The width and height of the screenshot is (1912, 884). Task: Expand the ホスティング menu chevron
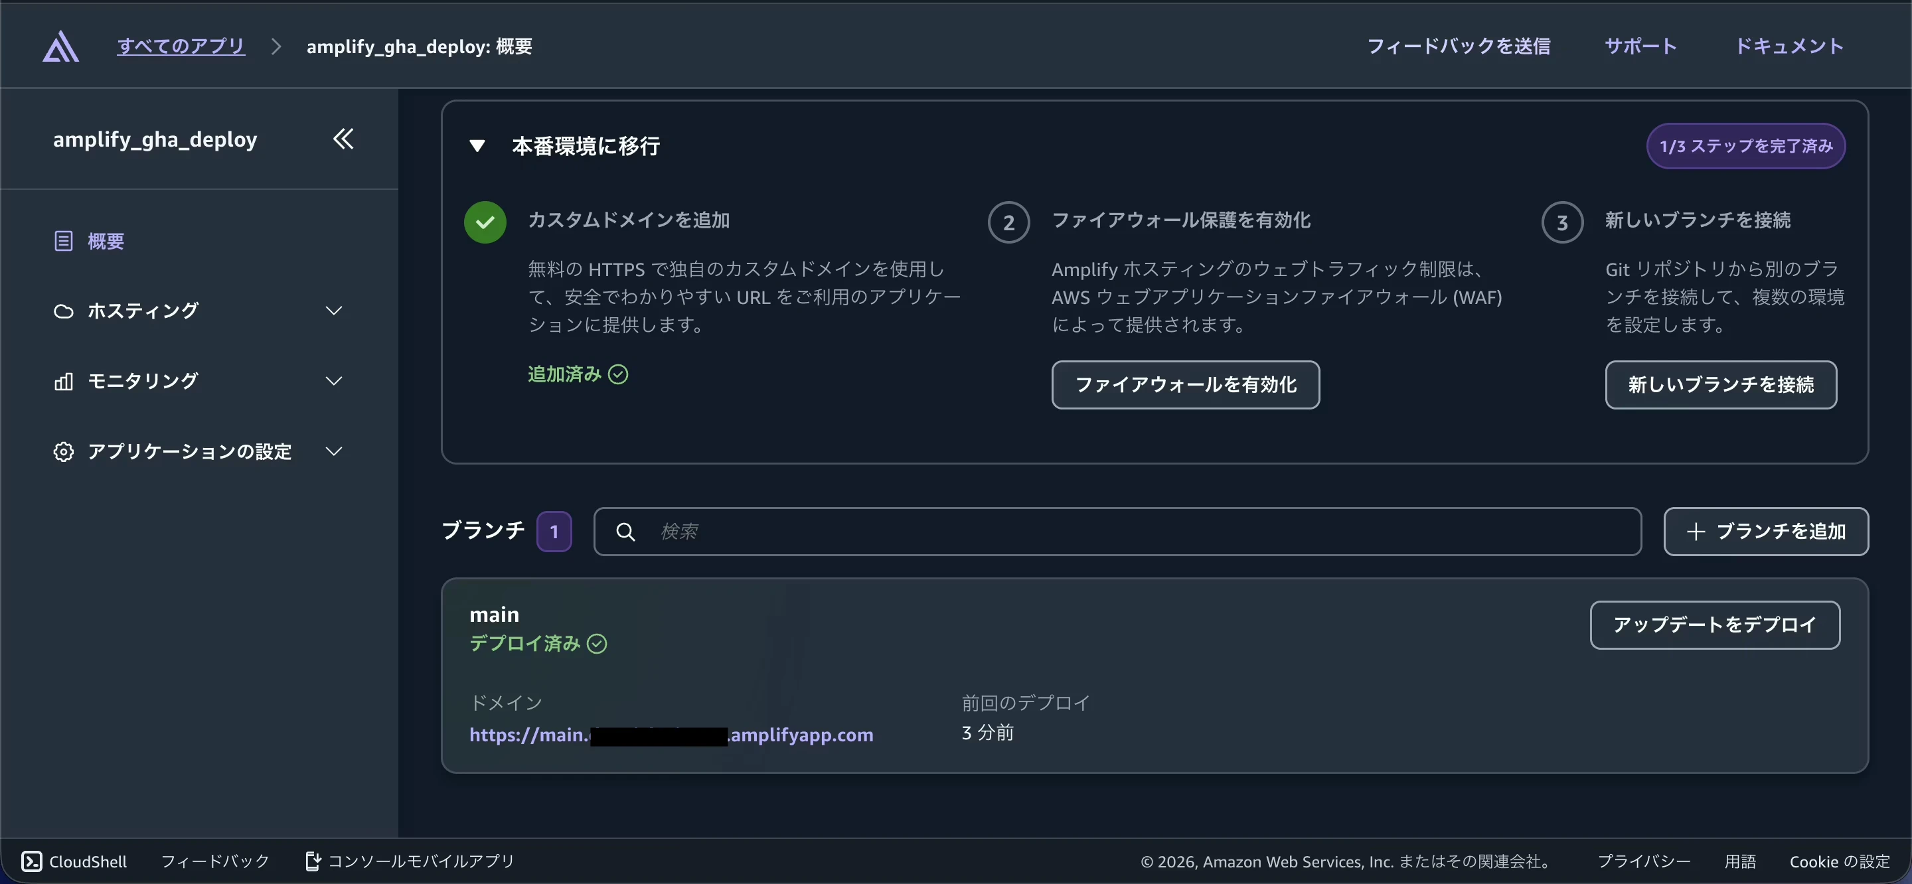334,311
